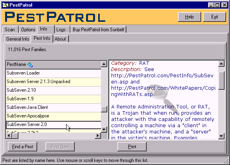The height and width of the screenshot is (165, 230).
Task: Select SubSeven Java Client row
Action: pos(53,108)
